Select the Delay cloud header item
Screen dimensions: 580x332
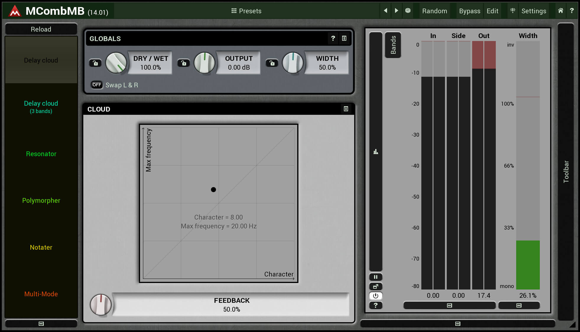click(x=41, y=60)
